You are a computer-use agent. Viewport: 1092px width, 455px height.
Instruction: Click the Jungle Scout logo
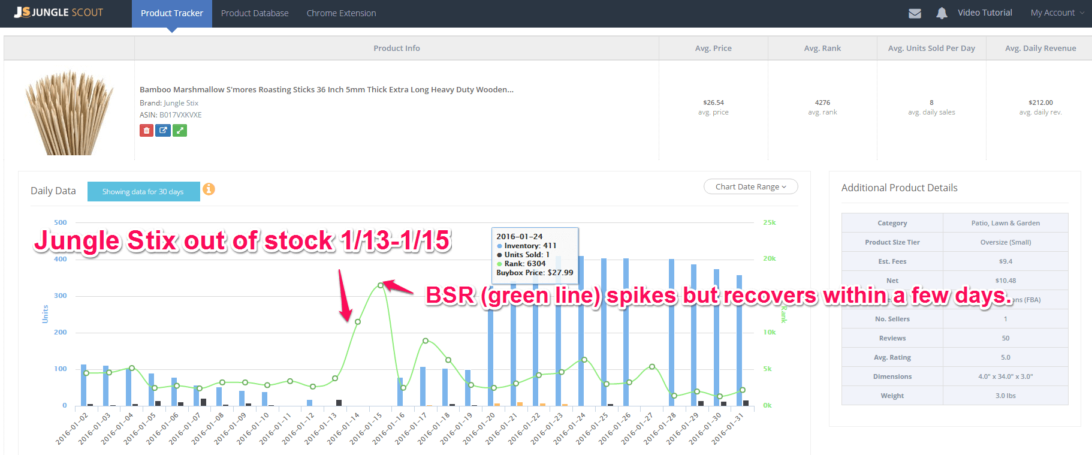(59, 13)
